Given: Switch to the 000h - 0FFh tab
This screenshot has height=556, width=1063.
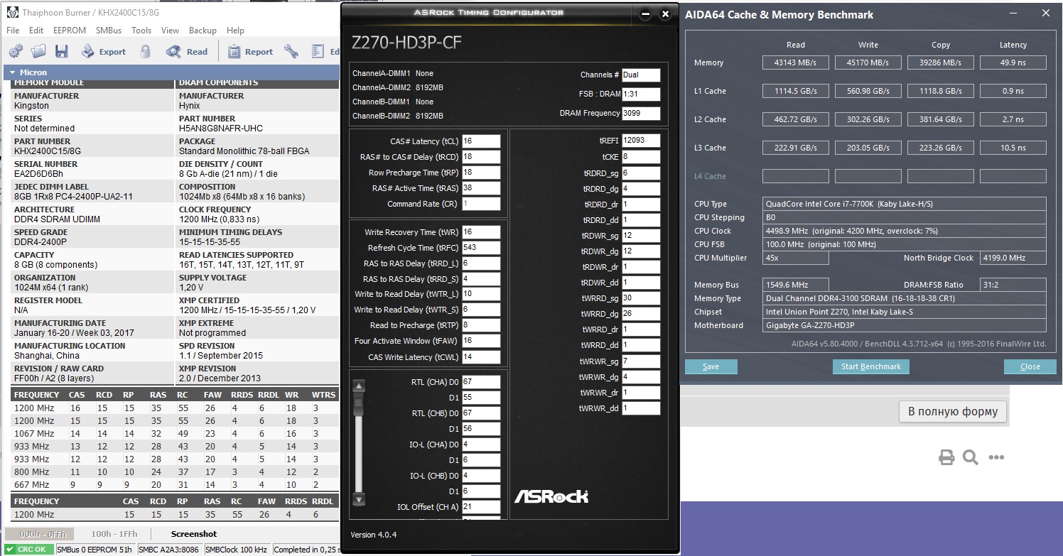Looking at the screenshot, I should click(39, 534).
